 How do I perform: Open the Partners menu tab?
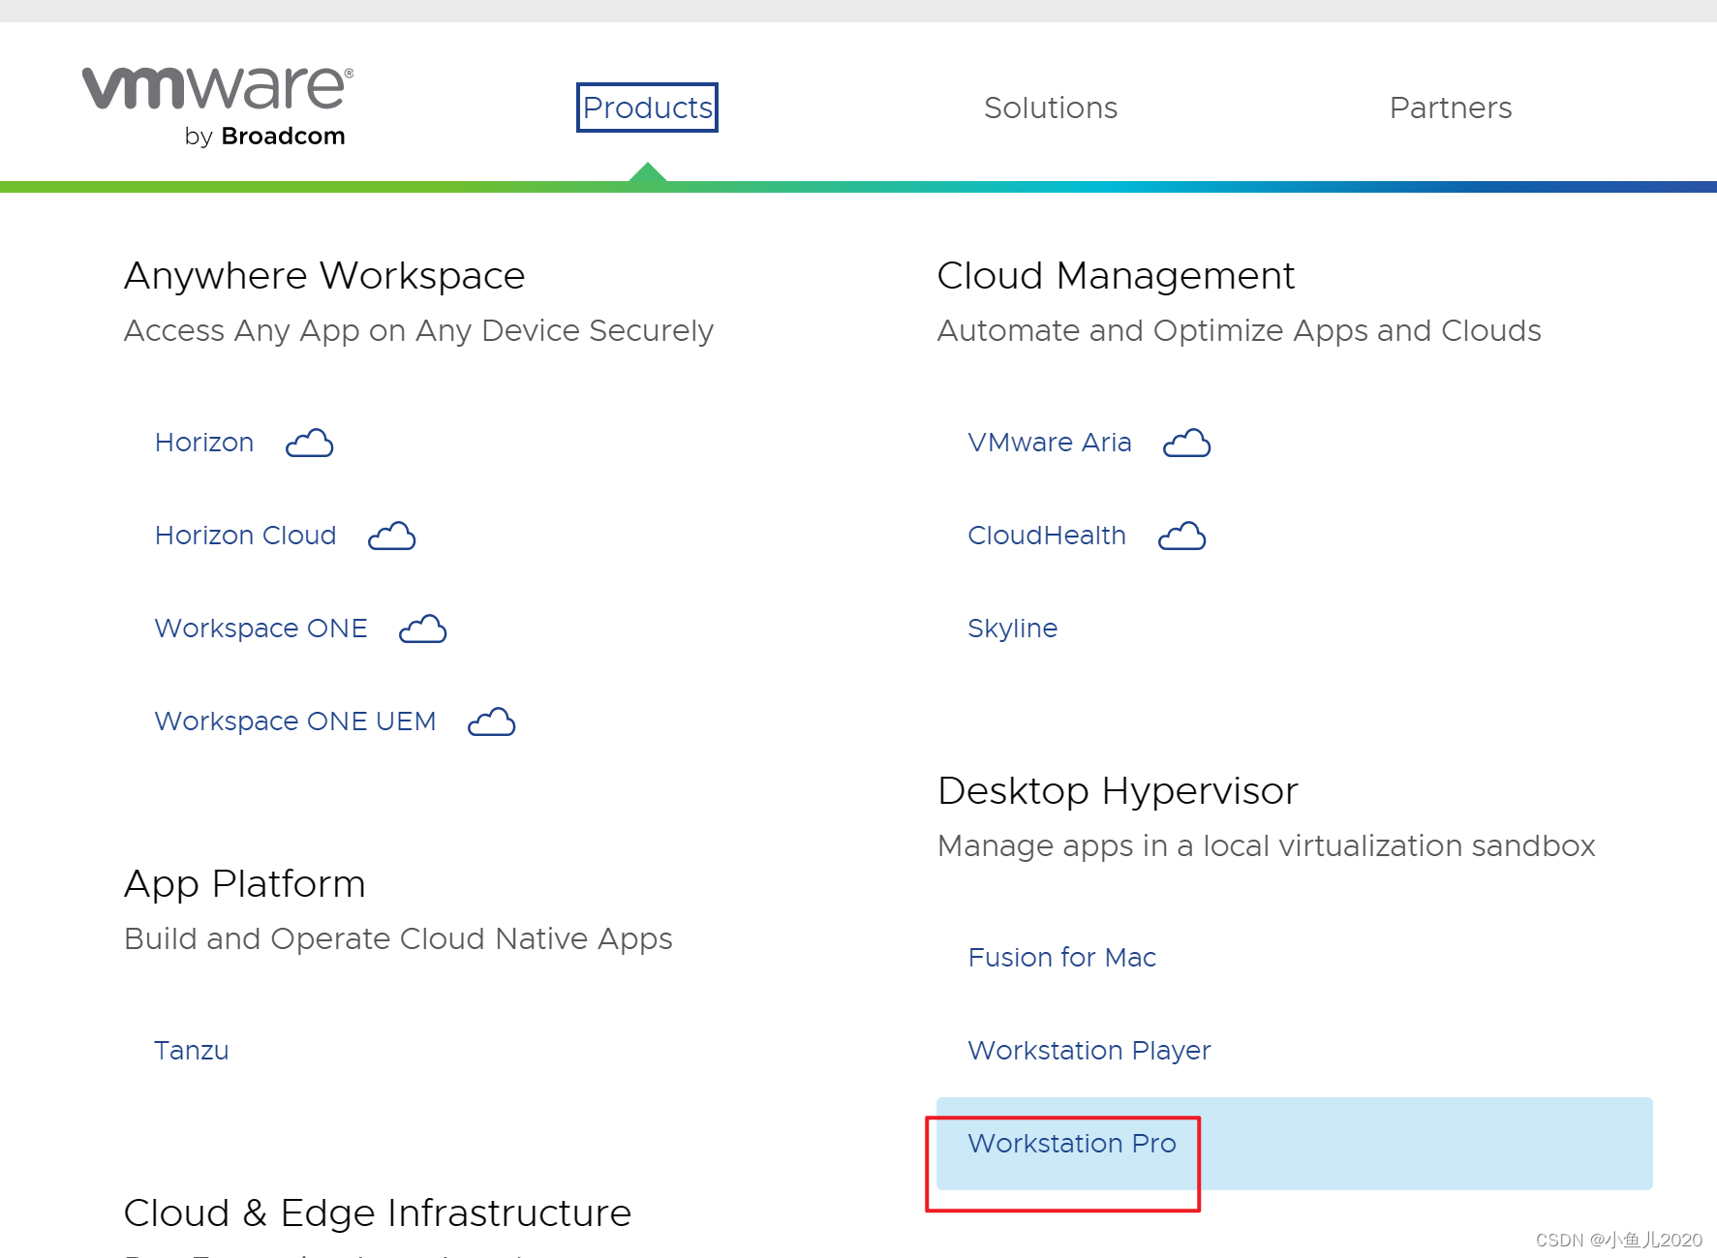(1451, 107)
